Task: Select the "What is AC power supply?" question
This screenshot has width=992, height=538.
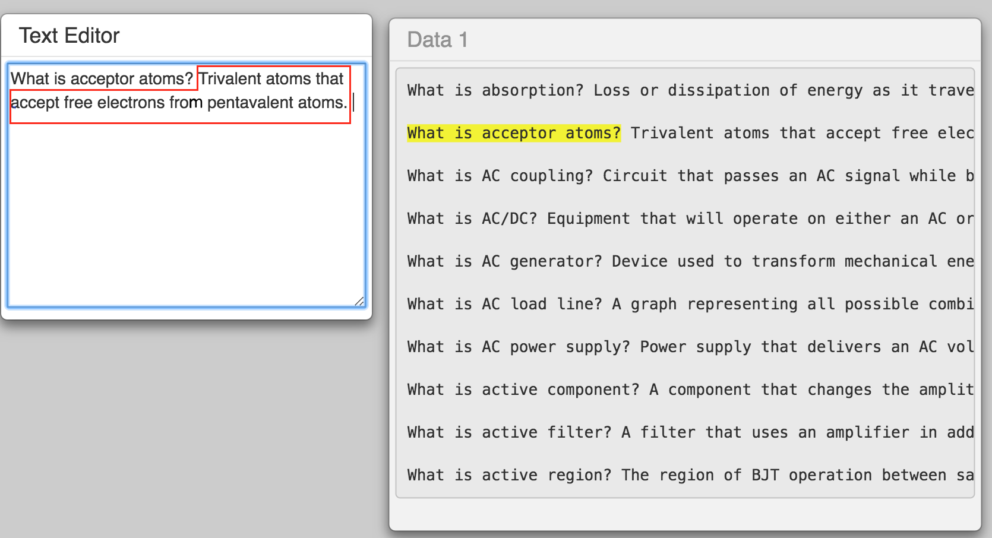Action: point(518,347)
